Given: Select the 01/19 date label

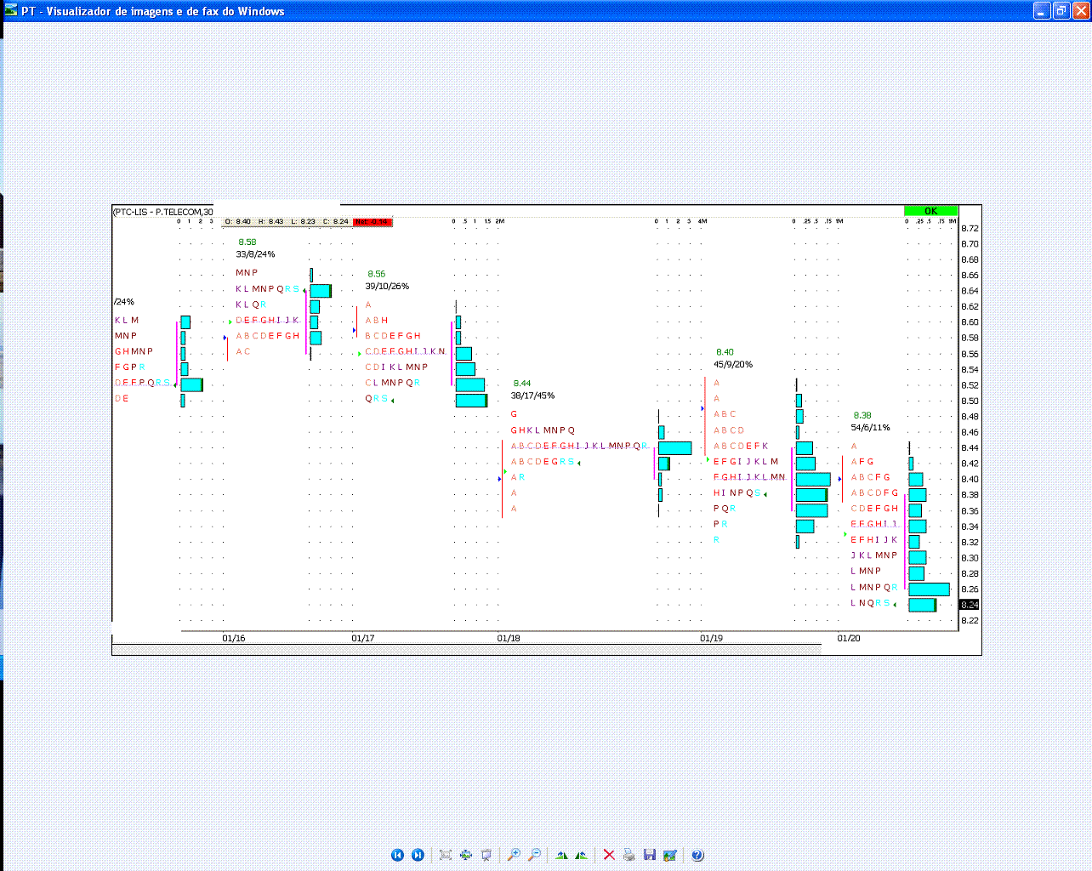Looking at the screenshot, I should click(x=712, y=638).
